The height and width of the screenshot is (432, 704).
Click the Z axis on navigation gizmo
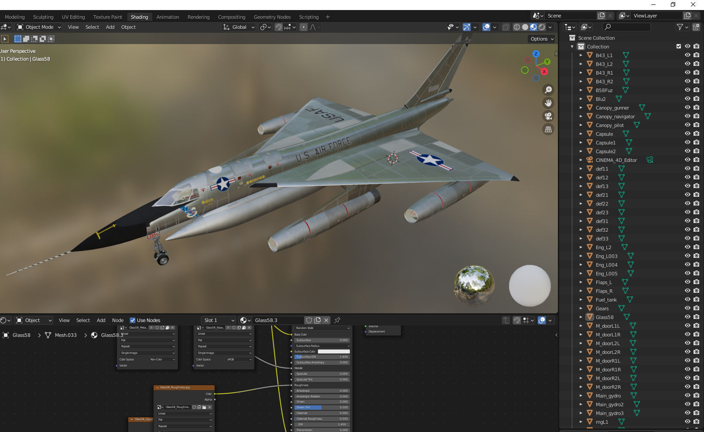pyautogui.click(x=536, y=54)
